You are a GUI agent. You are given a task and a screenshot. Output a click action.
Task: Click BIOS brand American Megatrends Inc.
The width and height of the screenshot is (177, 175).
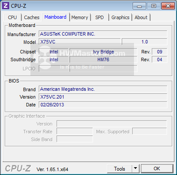[103, 89]
